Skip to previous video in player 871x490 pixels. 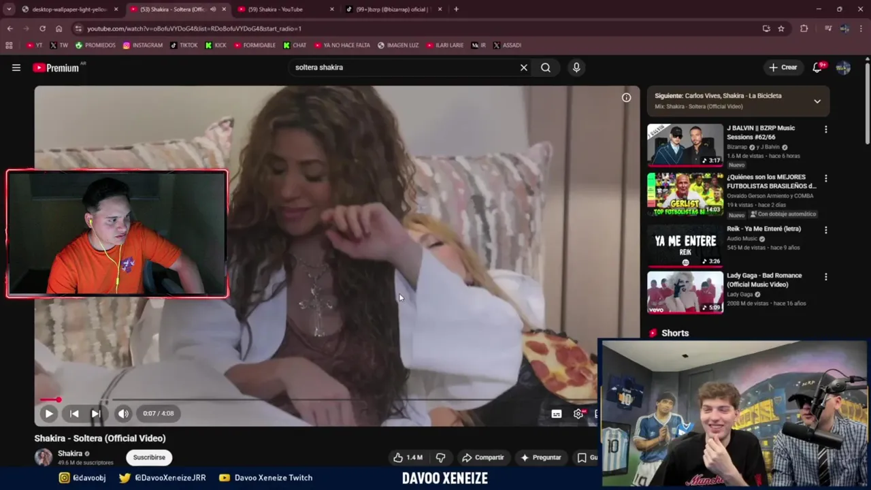pyautogui.click(x=74, y=413)
